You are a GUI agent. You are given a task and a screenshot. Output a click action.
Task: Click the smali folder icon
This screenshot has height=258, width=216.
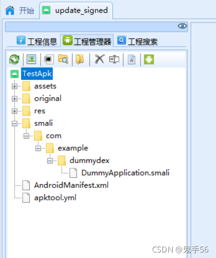coord(26,124)
